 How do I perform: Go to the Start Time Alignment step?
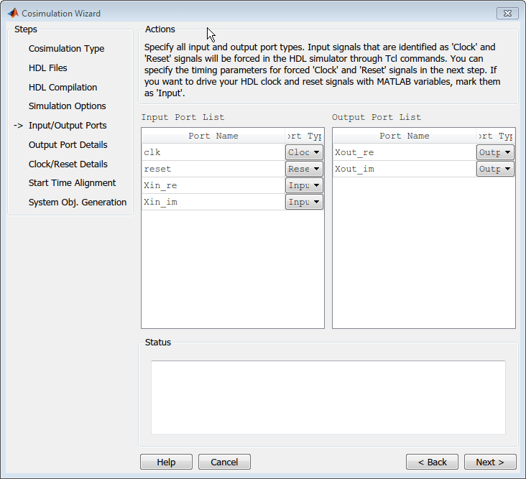[72, 183]
